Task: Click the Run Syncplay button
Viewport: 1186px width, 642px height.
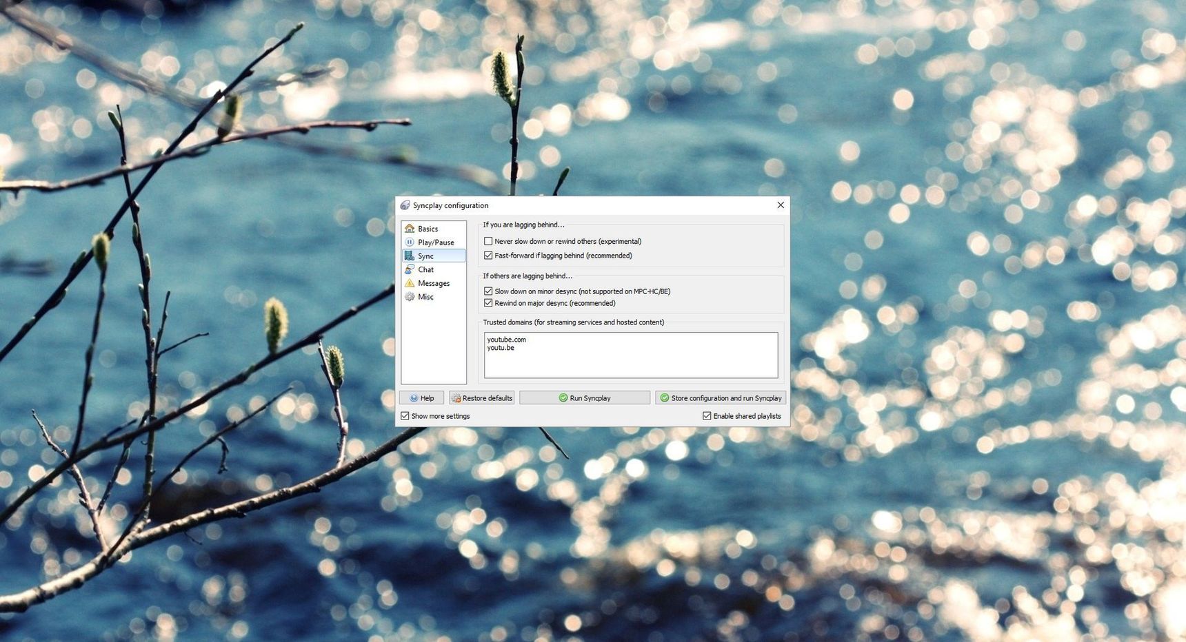Action: [585, 398]
